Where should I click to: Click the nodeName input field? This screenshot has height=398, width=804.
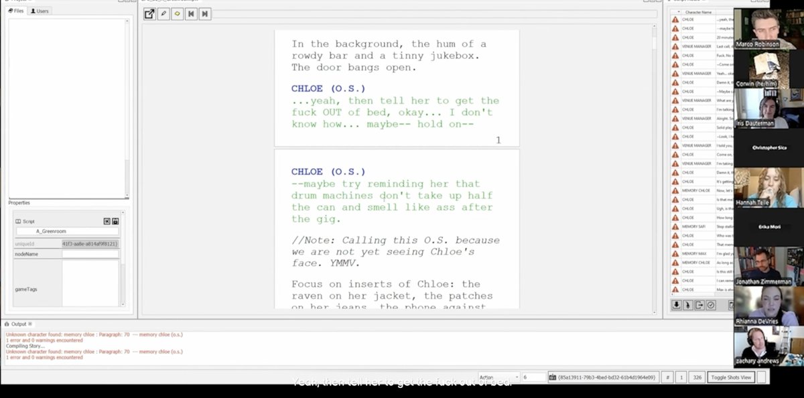90,254
